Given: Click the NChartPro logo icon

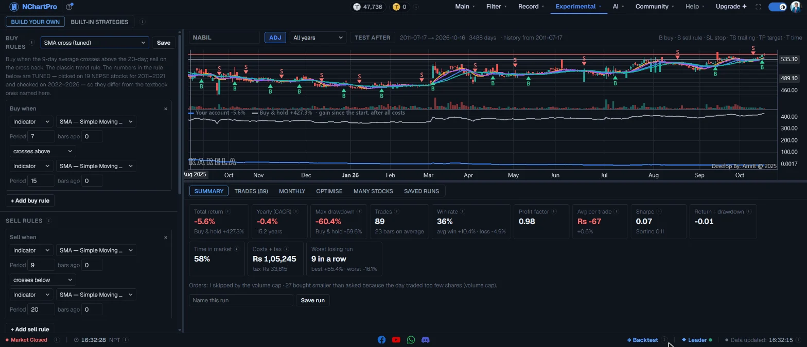Looking at the screenshot, I should [x=14, y=7].
